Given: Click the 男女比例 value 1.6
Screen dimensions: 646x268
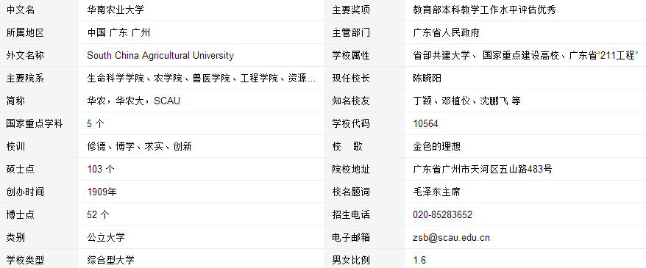Looking at the screenshot, I should [419, 260].
